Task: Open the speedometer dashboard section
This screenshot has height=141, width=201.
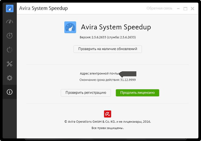Action: (x=9, y=22)
